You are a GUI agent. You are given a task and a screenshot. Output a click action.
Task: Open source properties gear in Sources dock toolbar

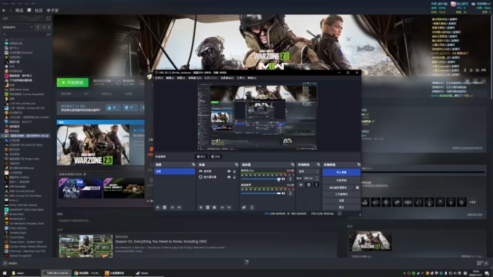point(214,207)
